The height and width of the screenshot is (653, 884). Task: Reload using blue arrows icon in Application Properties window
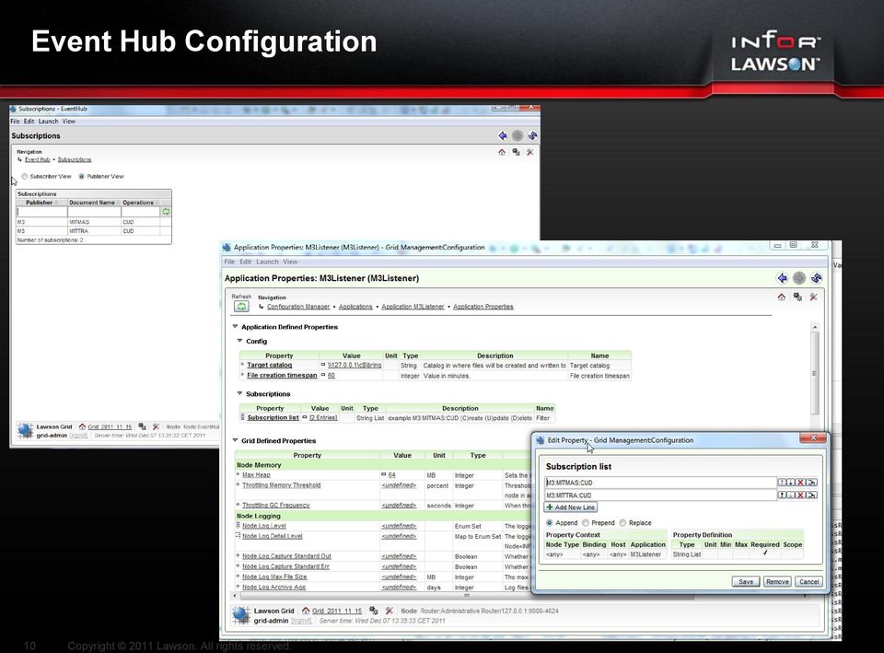[816, 278]
